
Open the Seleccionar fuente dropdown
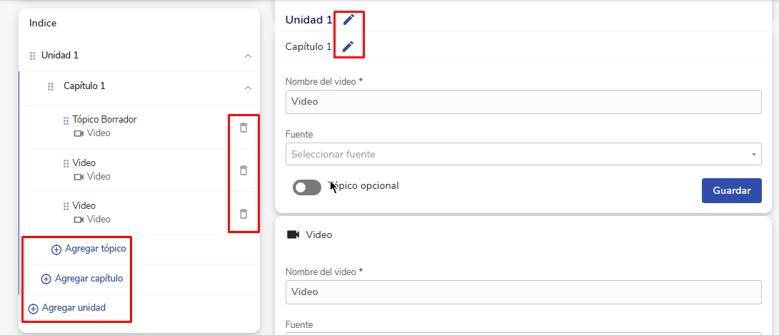[523, 154]
